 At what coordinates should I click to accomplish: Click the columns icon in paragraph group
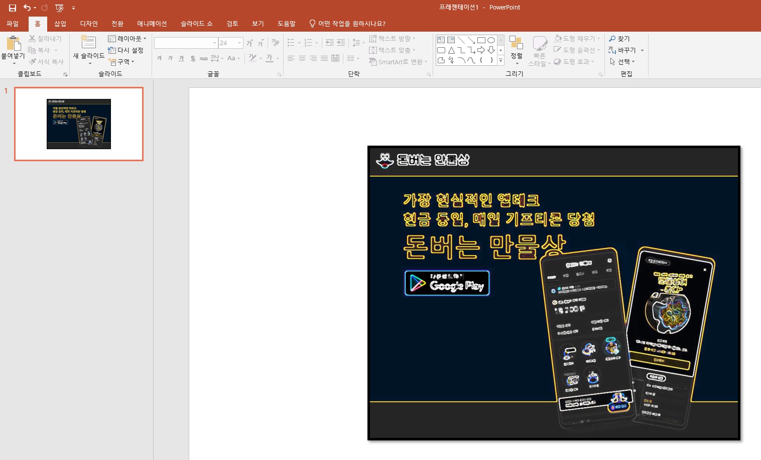pos(353,58)
